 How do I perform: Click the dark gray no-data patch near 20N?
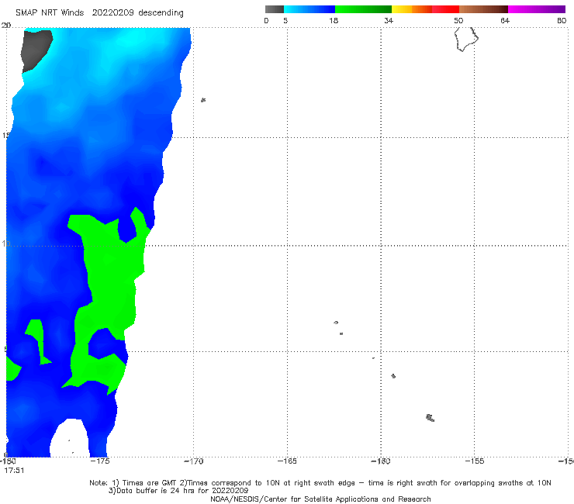click(x=36, y=50)
